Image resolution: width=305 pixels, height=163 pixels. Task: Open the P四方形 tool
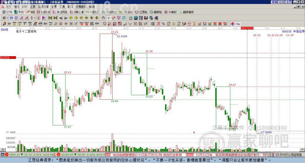44,12
